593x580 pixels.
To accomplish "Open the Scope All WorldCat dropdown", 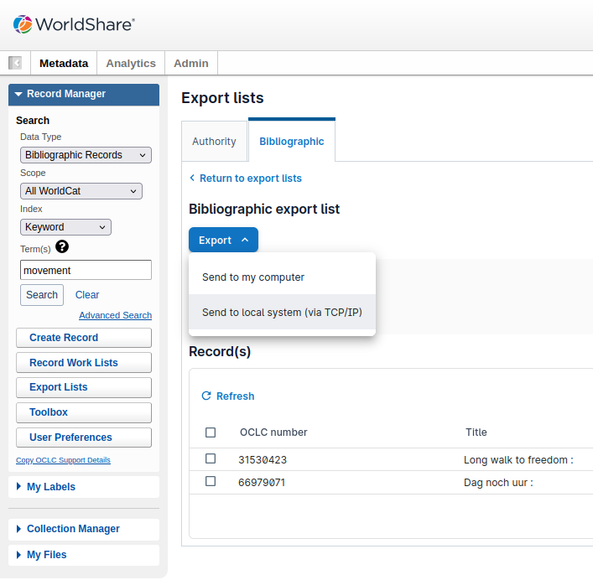I will pos(81,191).
